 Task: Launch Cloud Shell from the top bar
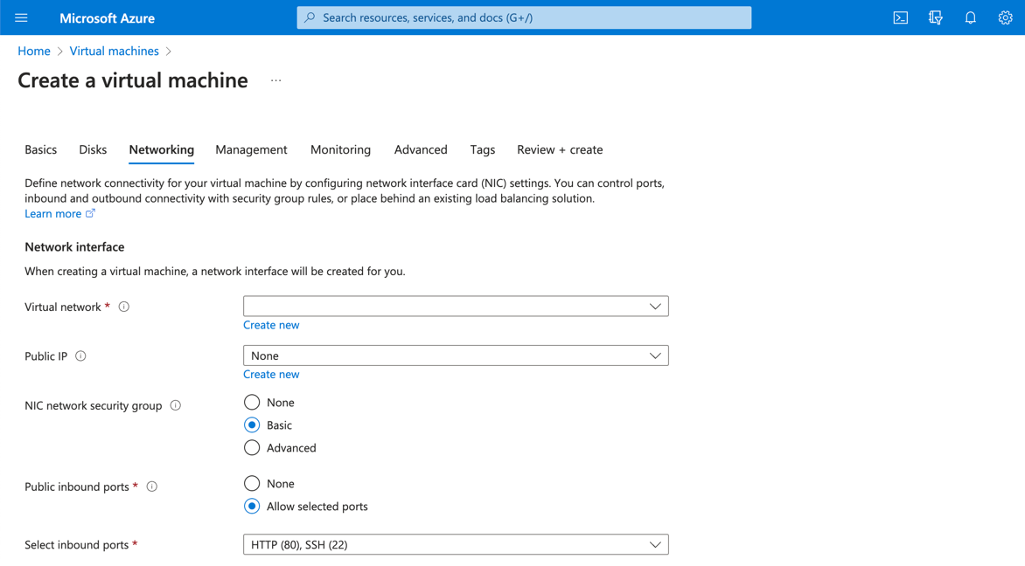901,17
